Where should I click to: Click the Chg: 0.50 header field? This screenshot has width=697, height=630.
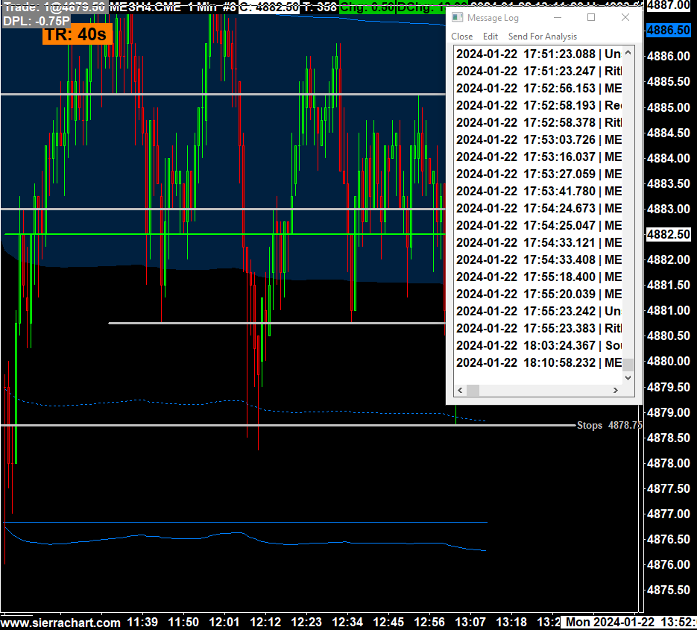coord(368,7)
